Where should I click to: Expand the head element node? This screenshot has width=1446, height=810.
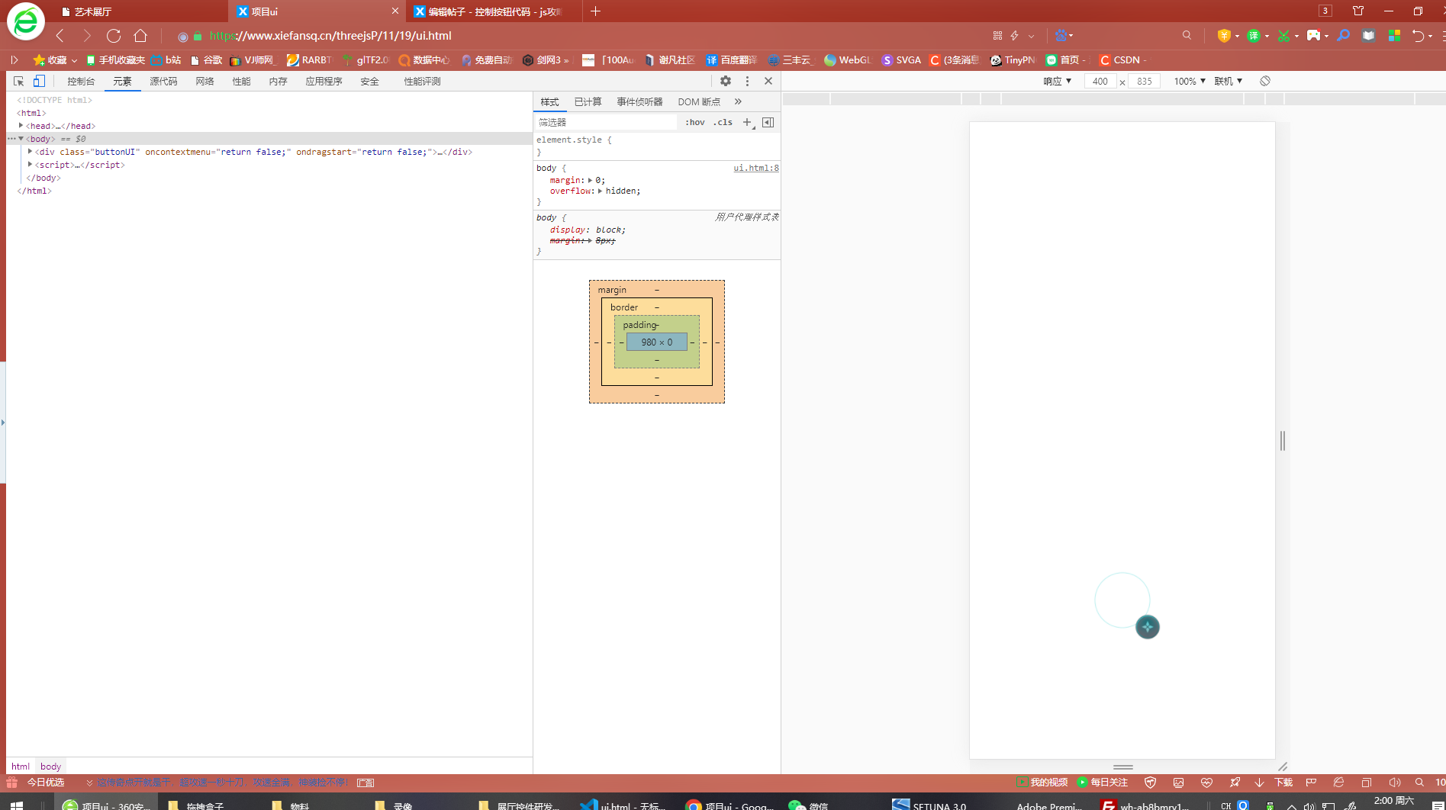[21, 126]
